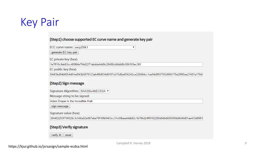Open the kjur.github.io sample-ecdsa link

[48, 146]
